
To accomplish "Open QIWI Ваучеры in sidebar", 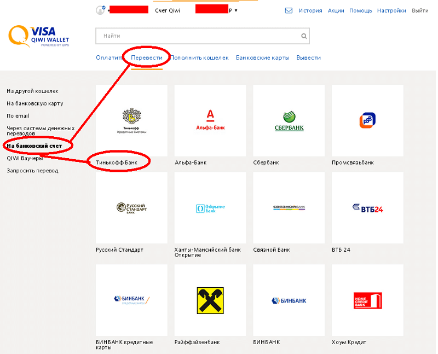I will 25,158.
